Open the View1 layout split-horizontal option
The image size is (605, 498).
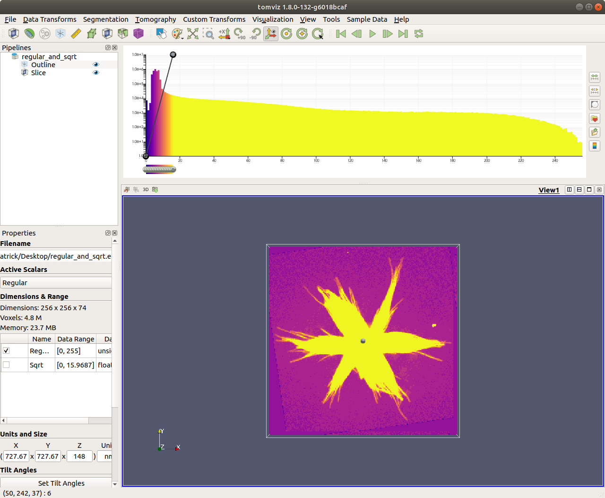pos(569,190)
